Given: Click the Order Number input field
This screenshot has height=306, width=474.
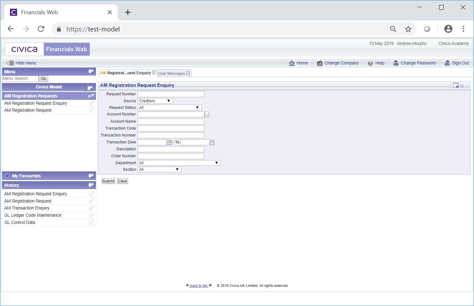Looking at the screenshot, I should (171, 156).
